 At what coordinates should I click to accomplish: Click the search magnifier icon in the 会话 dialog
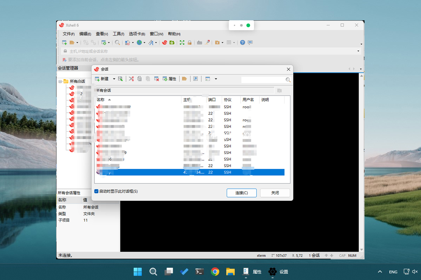coord(288,80)
